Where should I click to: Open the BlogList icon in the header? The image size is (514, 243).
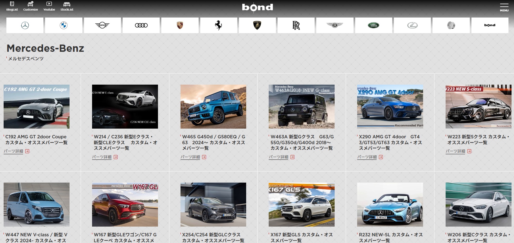[12, 6]
